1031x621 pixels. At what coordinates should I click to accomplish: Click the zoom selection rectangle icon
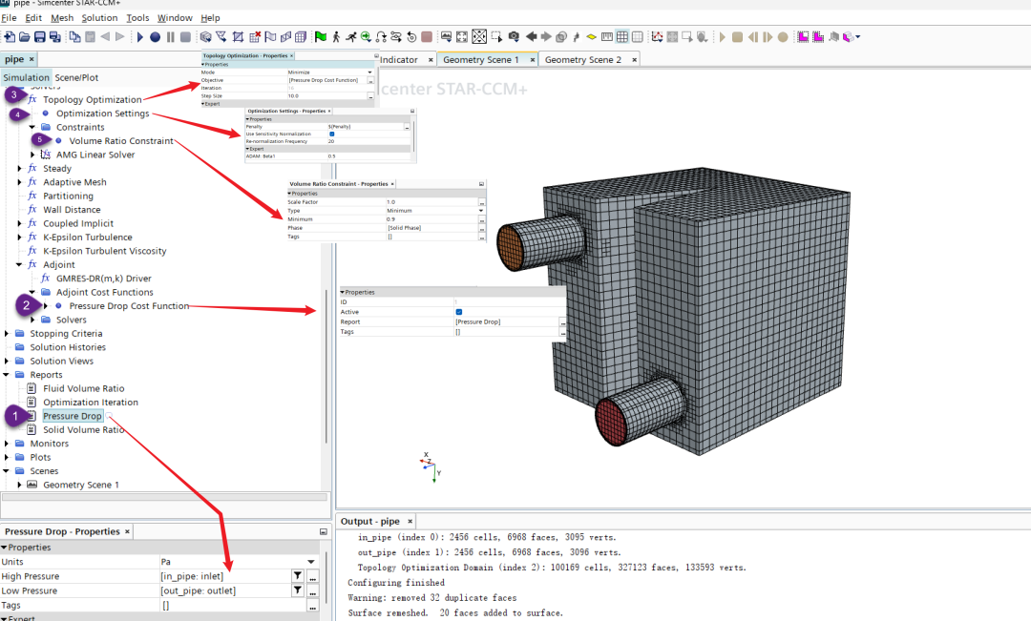[495, 37]
